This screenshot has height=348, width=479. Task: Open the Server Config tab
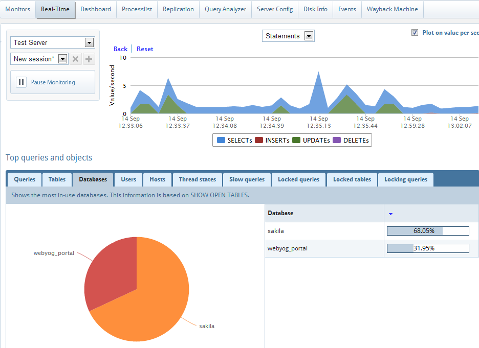[275, 9]
